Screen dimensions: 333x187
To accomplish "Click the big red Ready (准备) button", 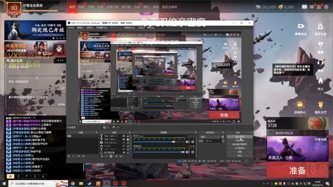I will 297,170.
